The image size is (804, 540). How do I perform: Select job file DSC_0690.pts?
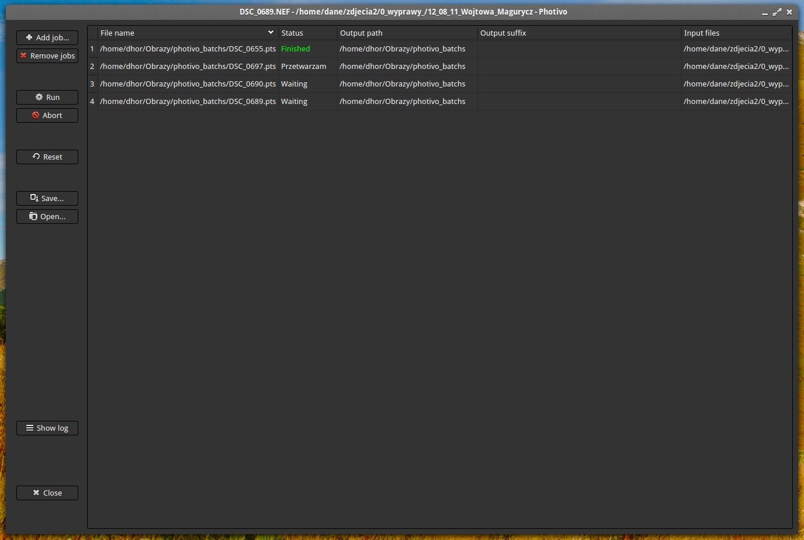click(x=188, y=84)
